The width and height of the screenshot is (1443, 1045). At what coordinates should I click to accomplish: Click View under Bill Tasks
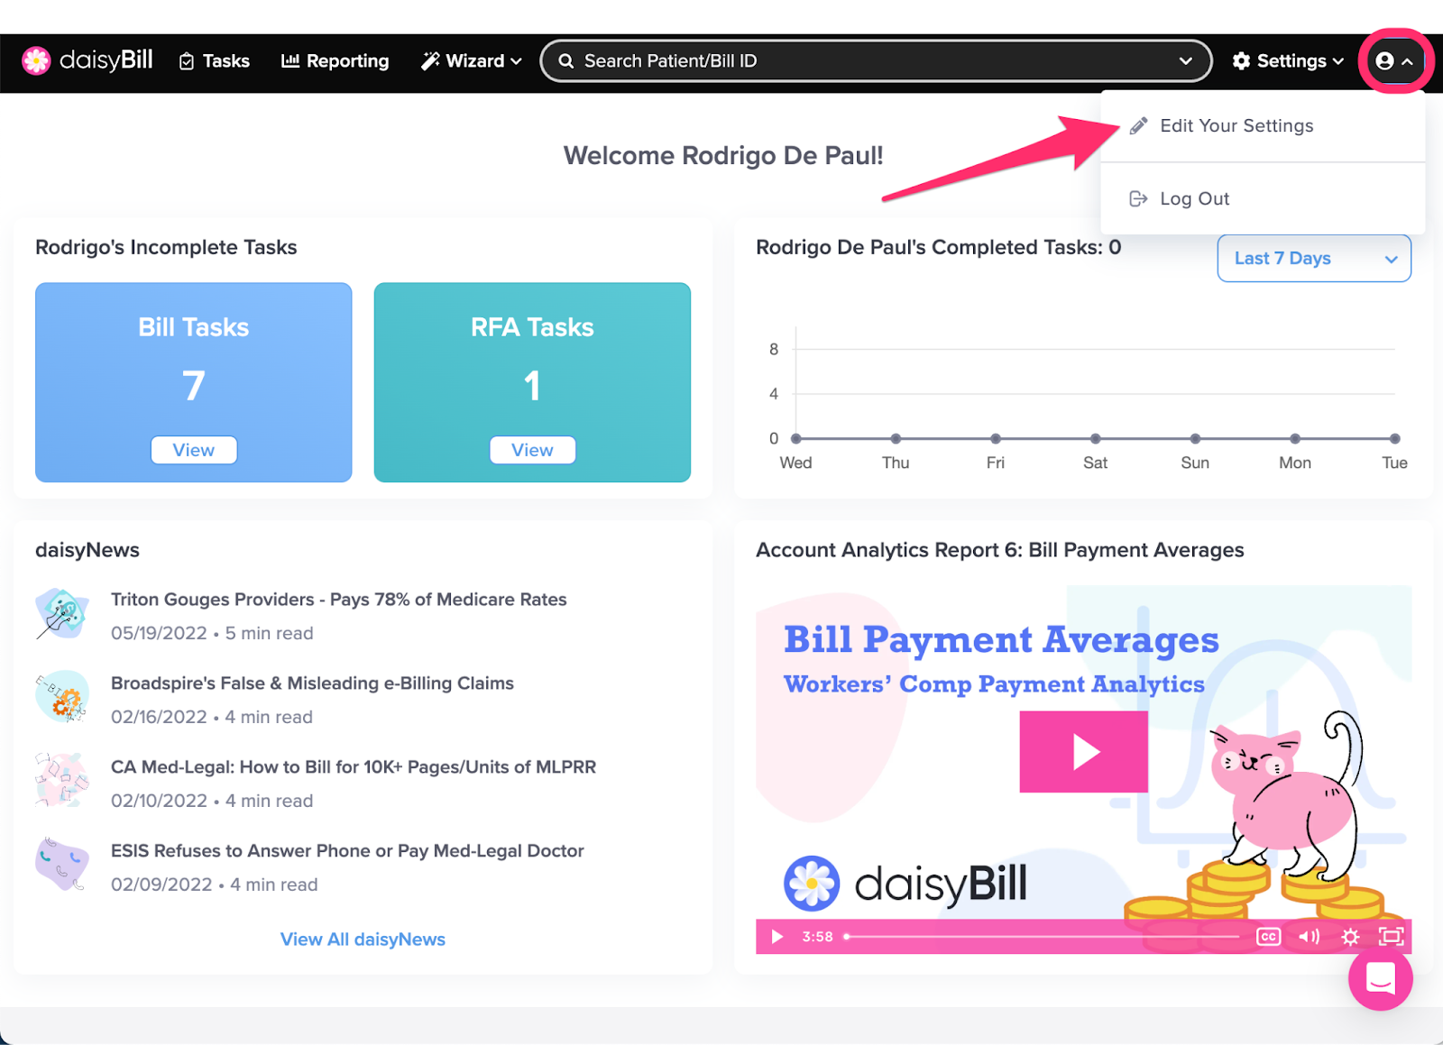pos(193,449)
